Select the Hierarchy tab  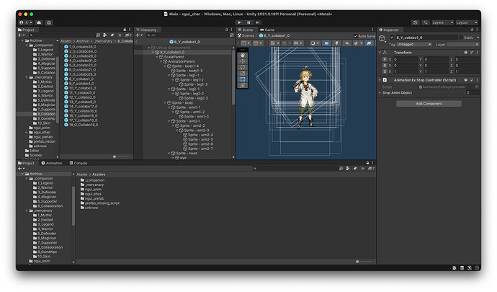click(x=146, y=30)
